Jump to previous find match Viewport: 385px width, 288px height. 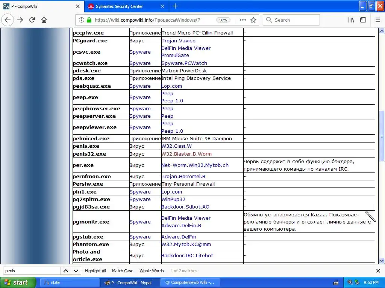(66, 271)
